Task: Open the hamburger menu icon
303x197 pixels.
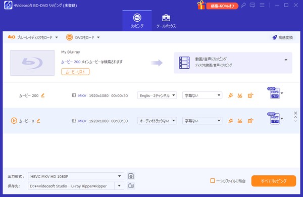Action: [x=262, y=5]
